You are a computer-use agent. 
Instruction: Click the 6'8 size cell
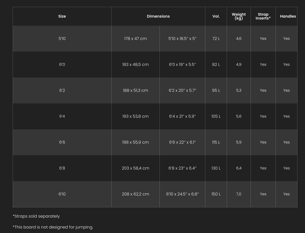point(62,168)
